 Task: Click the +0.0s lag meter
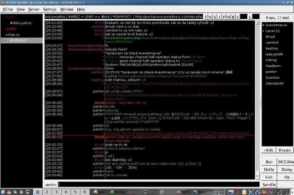click(x=269, y=150)
